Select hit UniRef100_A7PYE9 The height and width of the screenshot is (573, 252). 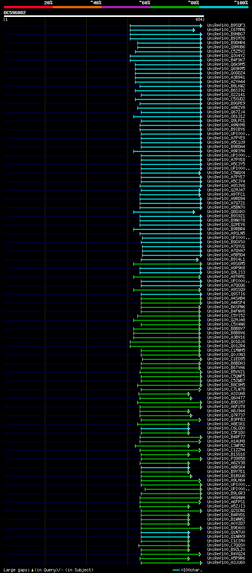[x=226, y=138]
